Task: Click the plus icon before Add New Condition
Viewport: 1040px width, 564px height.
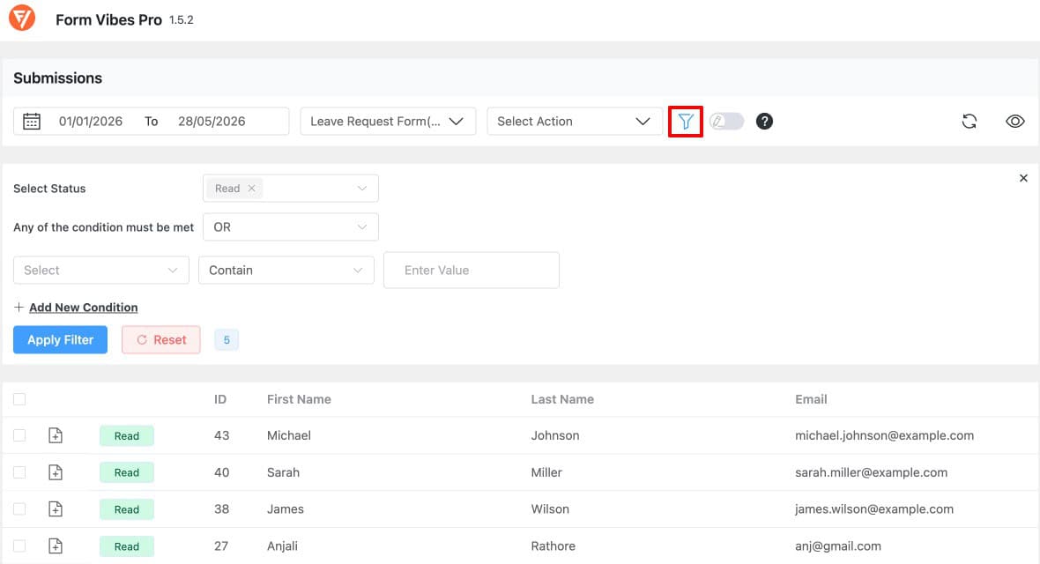Action: coord(19,308)
